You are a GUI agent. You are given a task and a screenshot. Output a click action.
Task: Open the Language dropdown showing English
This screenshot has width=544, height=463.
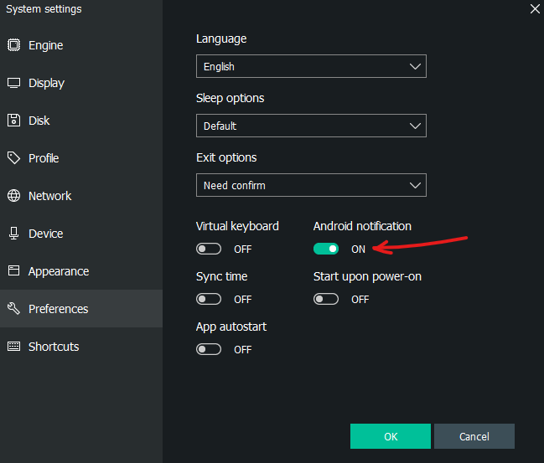click(311, 66)
